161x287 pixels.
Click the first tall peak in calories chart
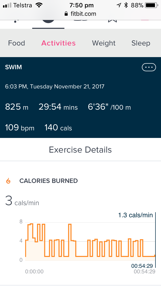[x=30, y=224]
